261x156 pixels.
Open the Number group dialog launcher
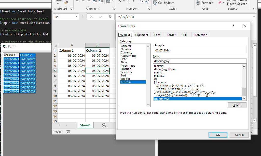149,9
